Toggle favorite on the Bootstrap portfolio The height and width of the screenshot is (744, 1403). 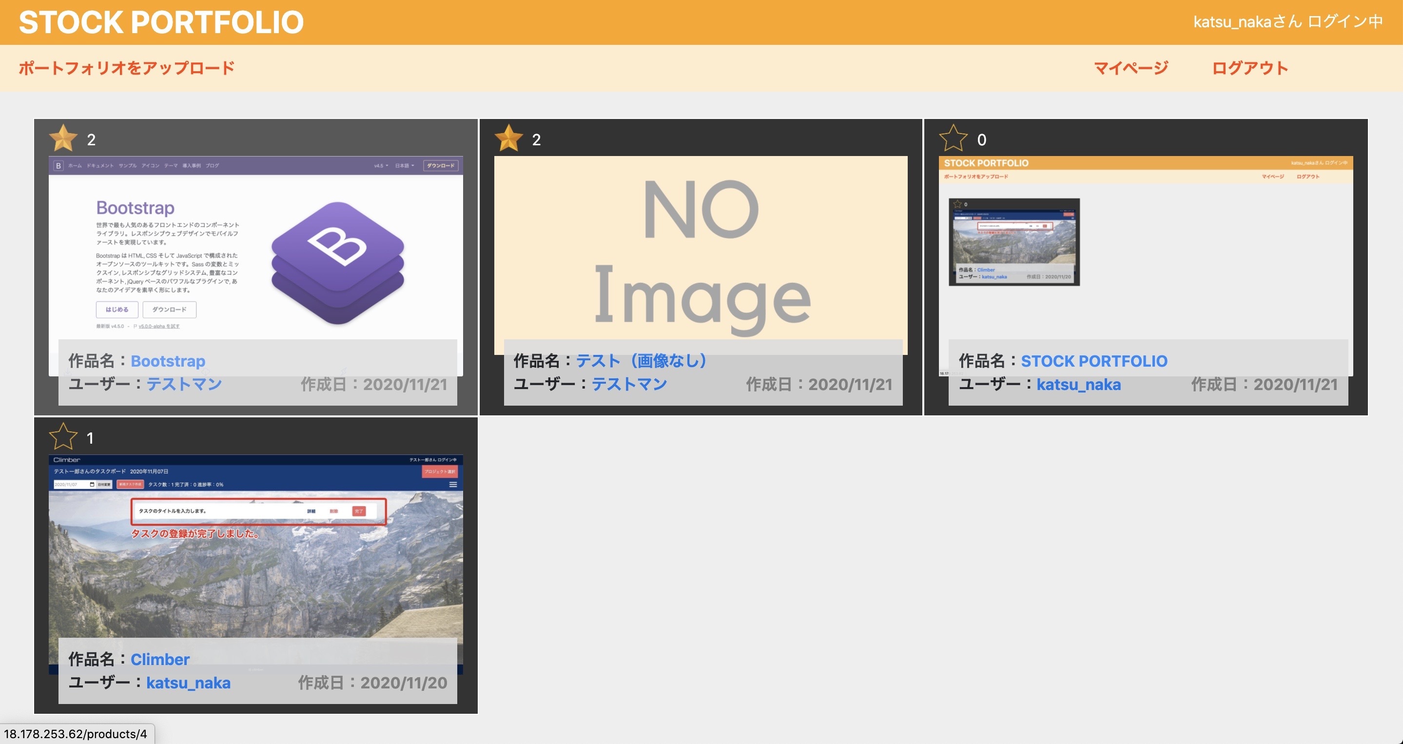(x=63, y=139)
